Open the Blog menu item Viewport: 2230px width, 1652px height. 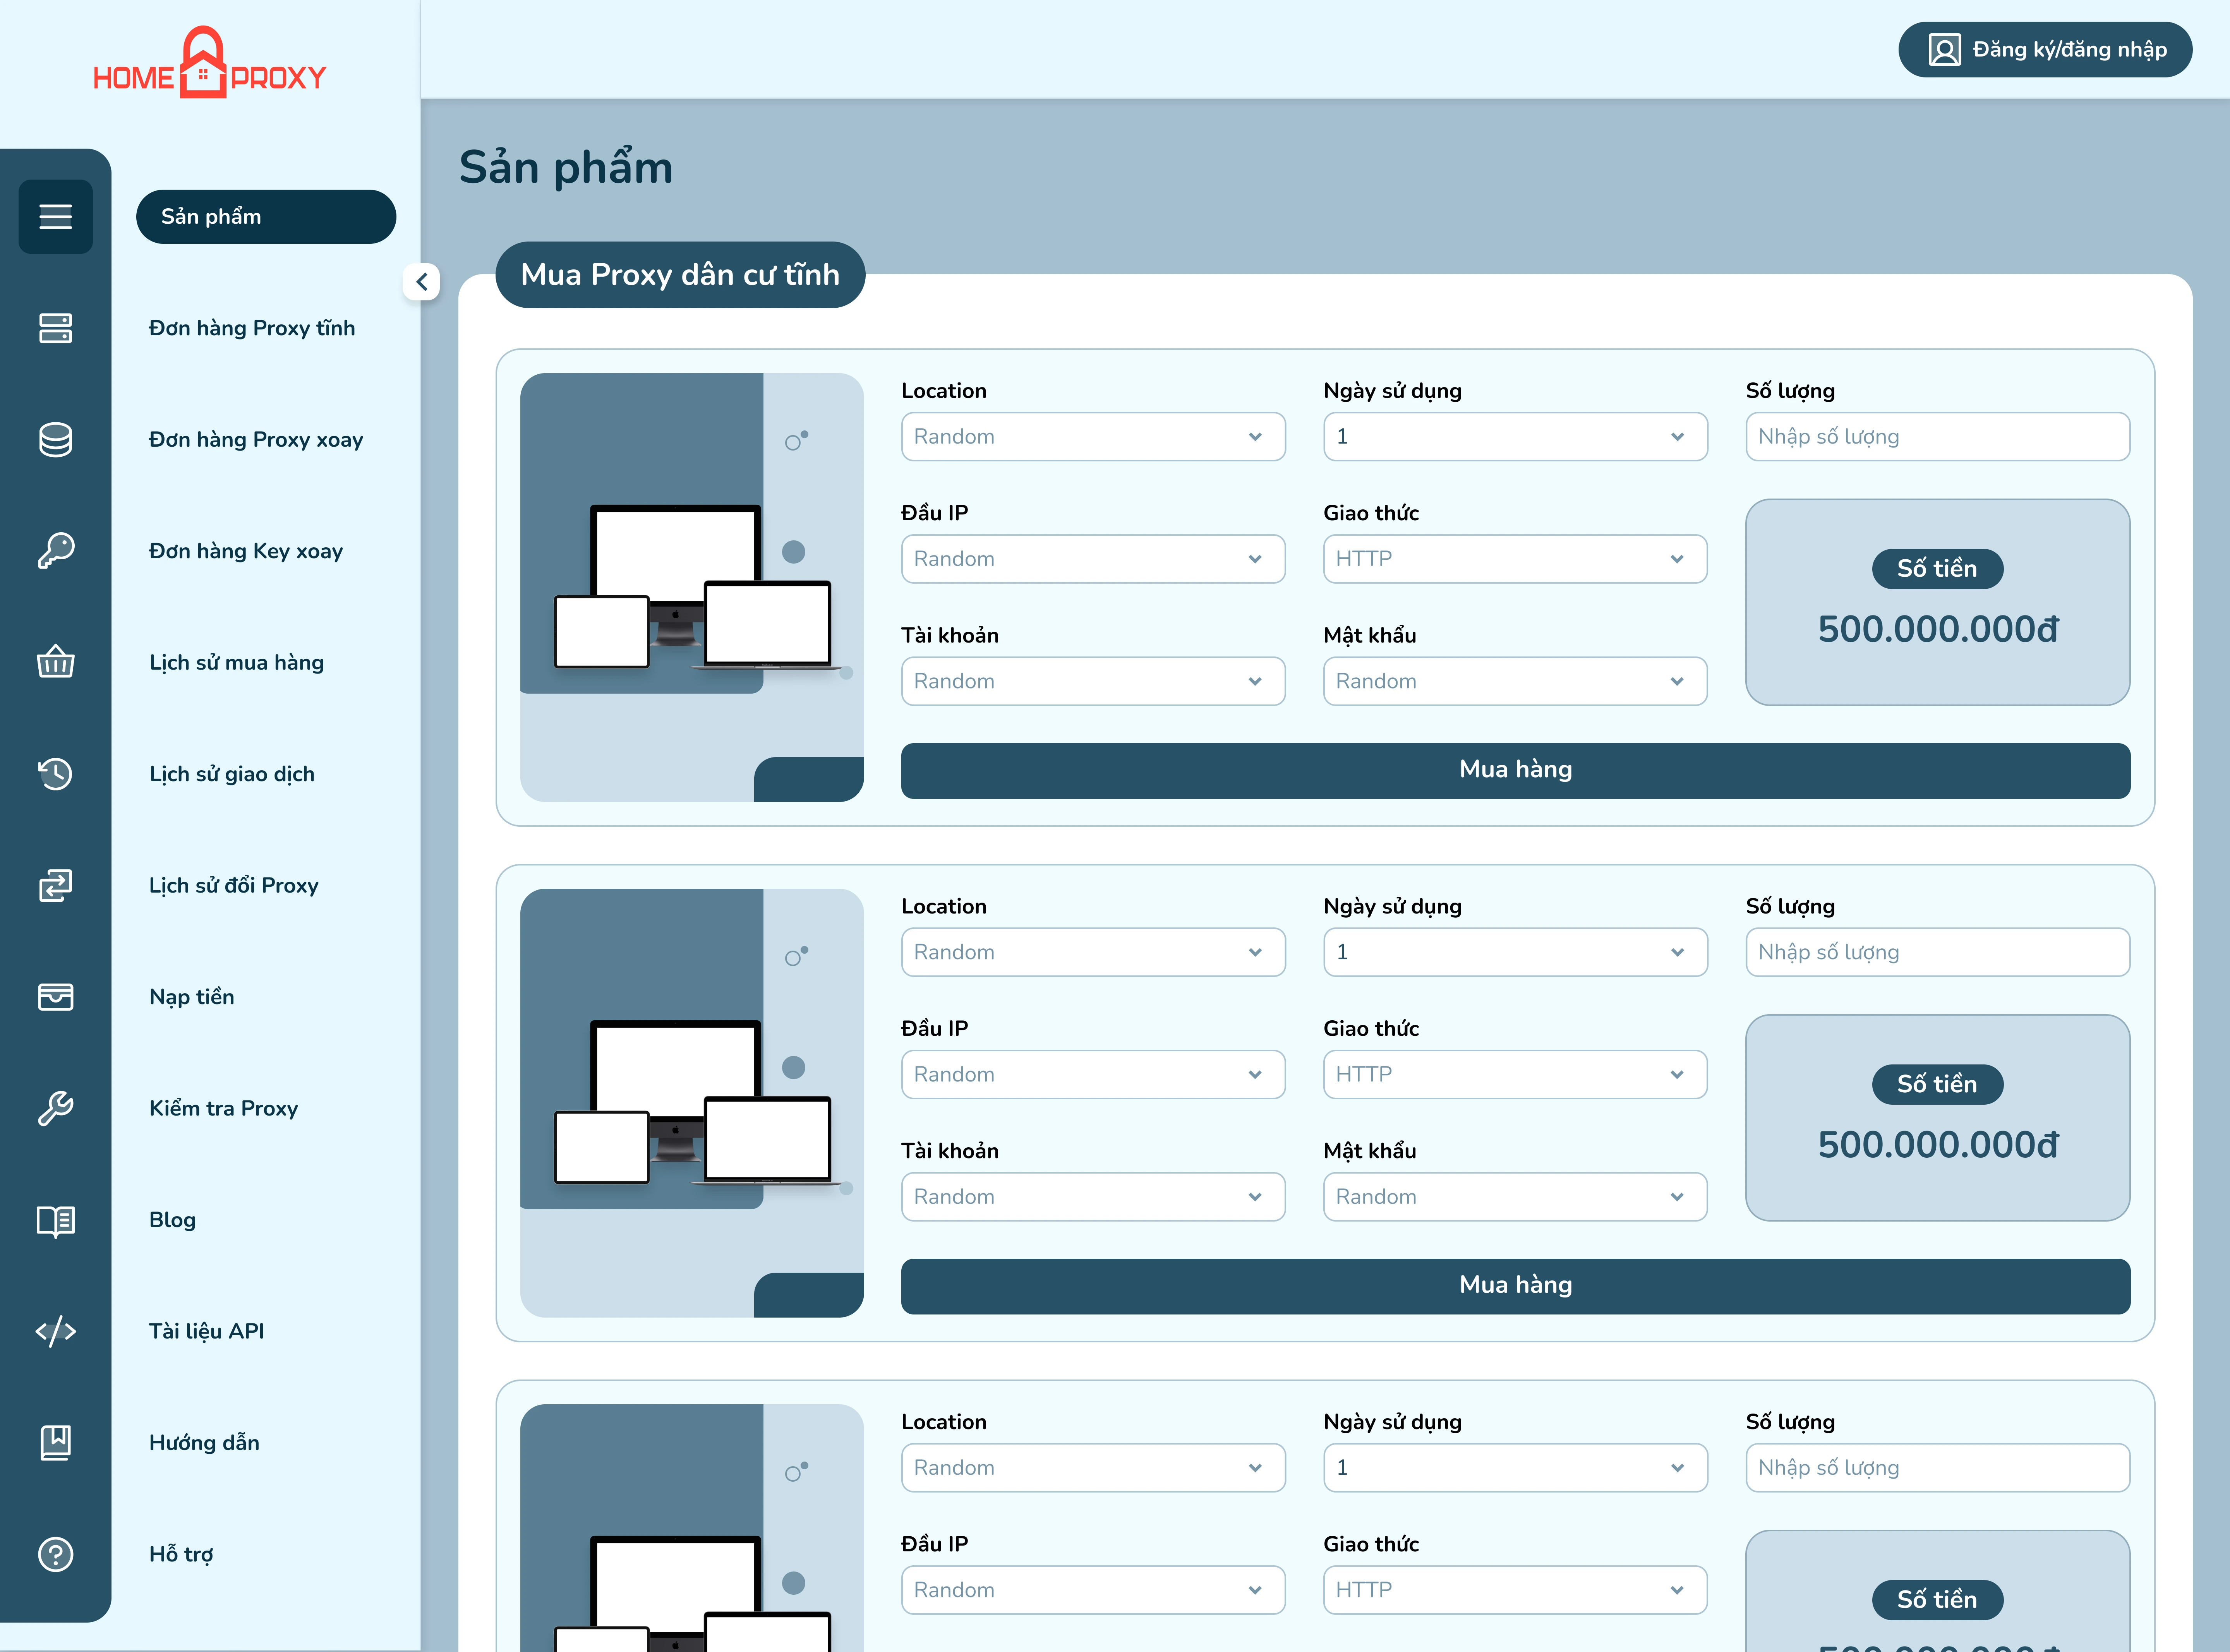[172, 1220]
